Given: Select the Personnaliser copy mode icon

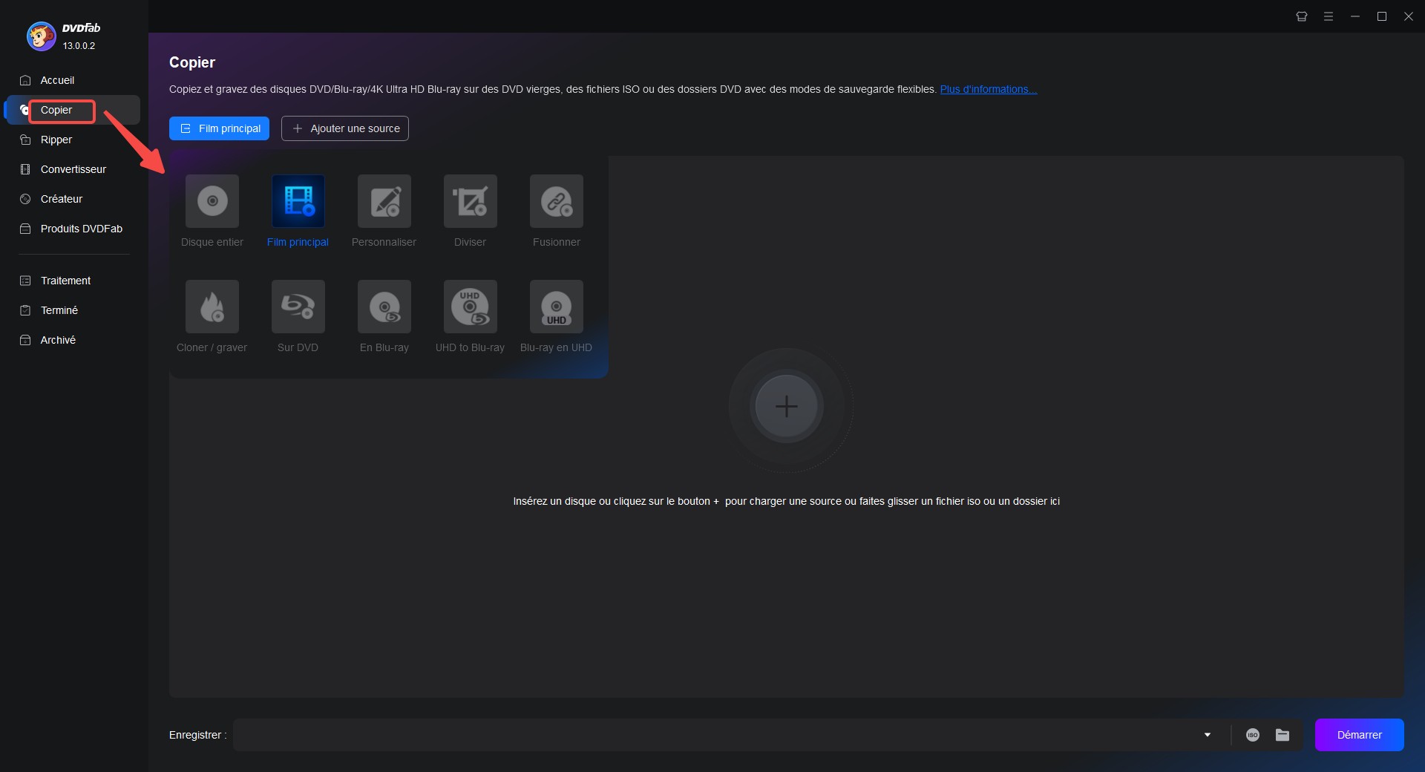Looking at the screenshot, I should (384, 201).
